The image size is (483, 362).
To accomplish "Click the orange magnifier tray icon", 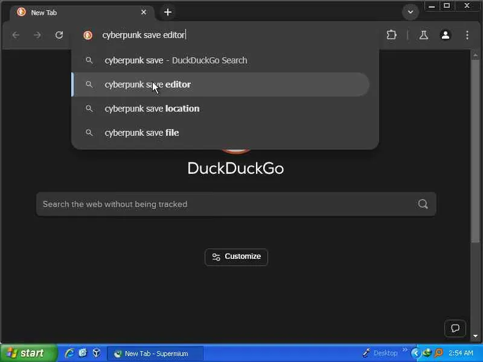I will pyautogui.click(x=439, y=353).
